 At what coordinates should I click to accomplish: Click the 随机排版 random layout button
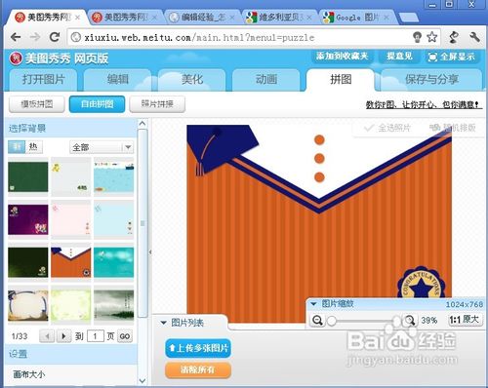(452, 128)
